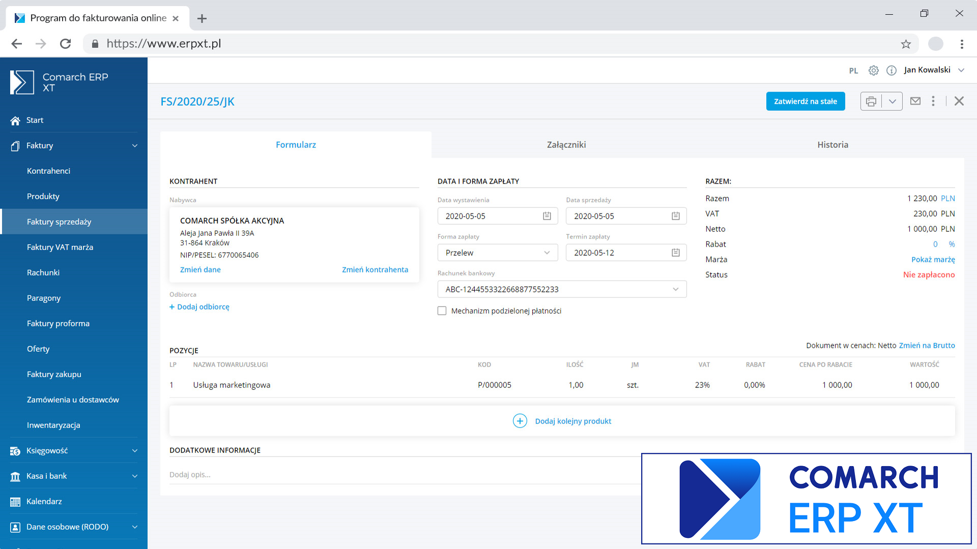Open print options dropdown arrow
Viewport: 977px width, 549px height.
click(893, 101)
